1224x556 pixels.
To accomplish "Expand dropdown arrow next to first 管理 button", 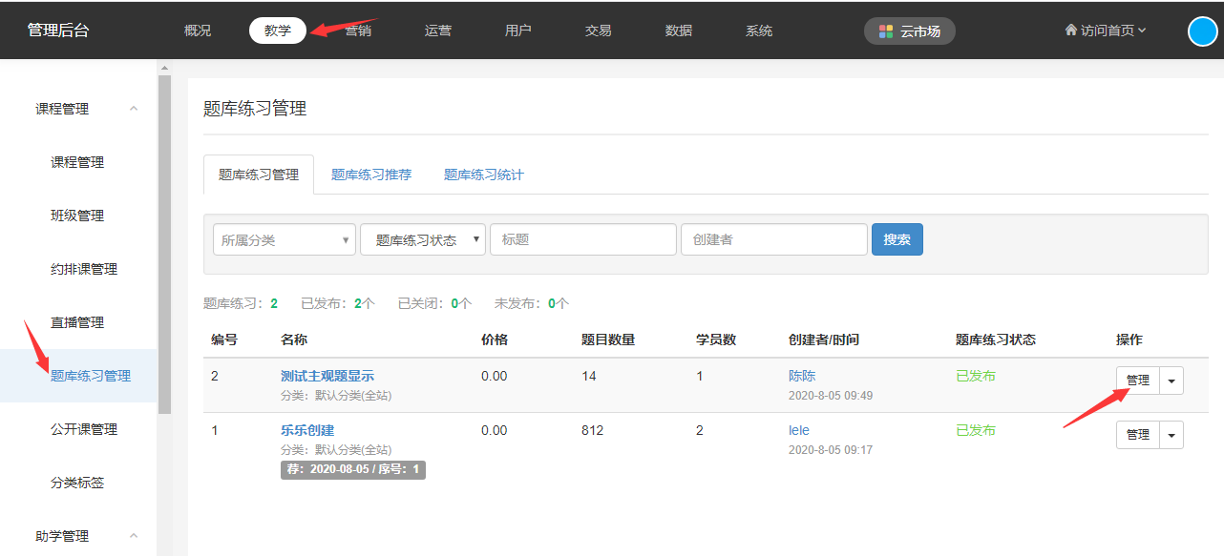I will coord(1171,381).
